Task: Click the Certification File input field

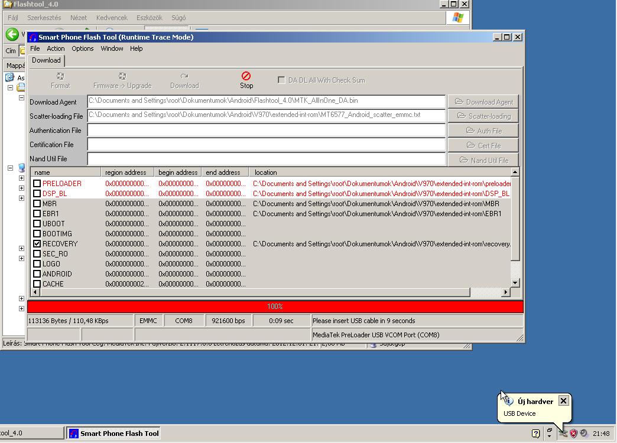Action: (267, 144)
